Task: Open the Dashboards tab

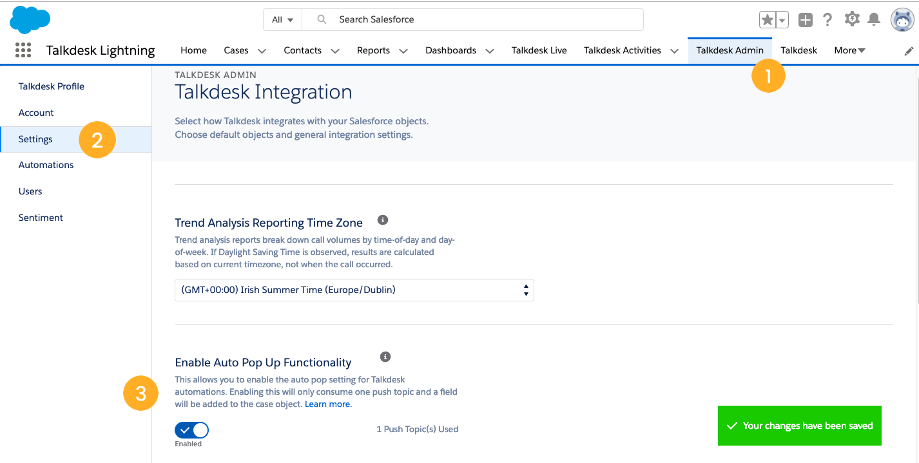Action: tap(450, 50)
